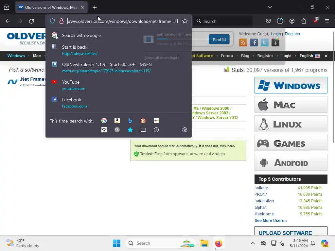Image resolution: width=335 pixels, height=251 pixels.
Task: Open Forum in site navigation bar
Action: [x=227, y=56]
